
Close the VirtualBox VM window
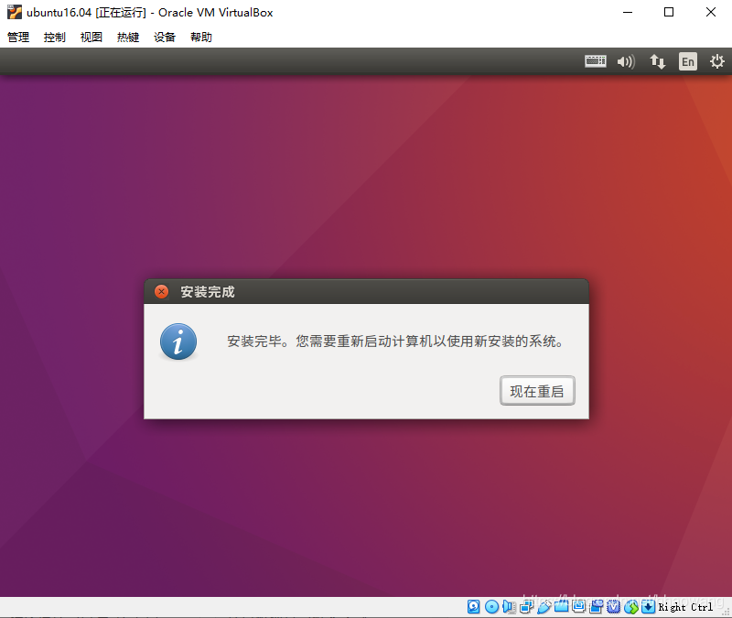click(x=711, y=12)
